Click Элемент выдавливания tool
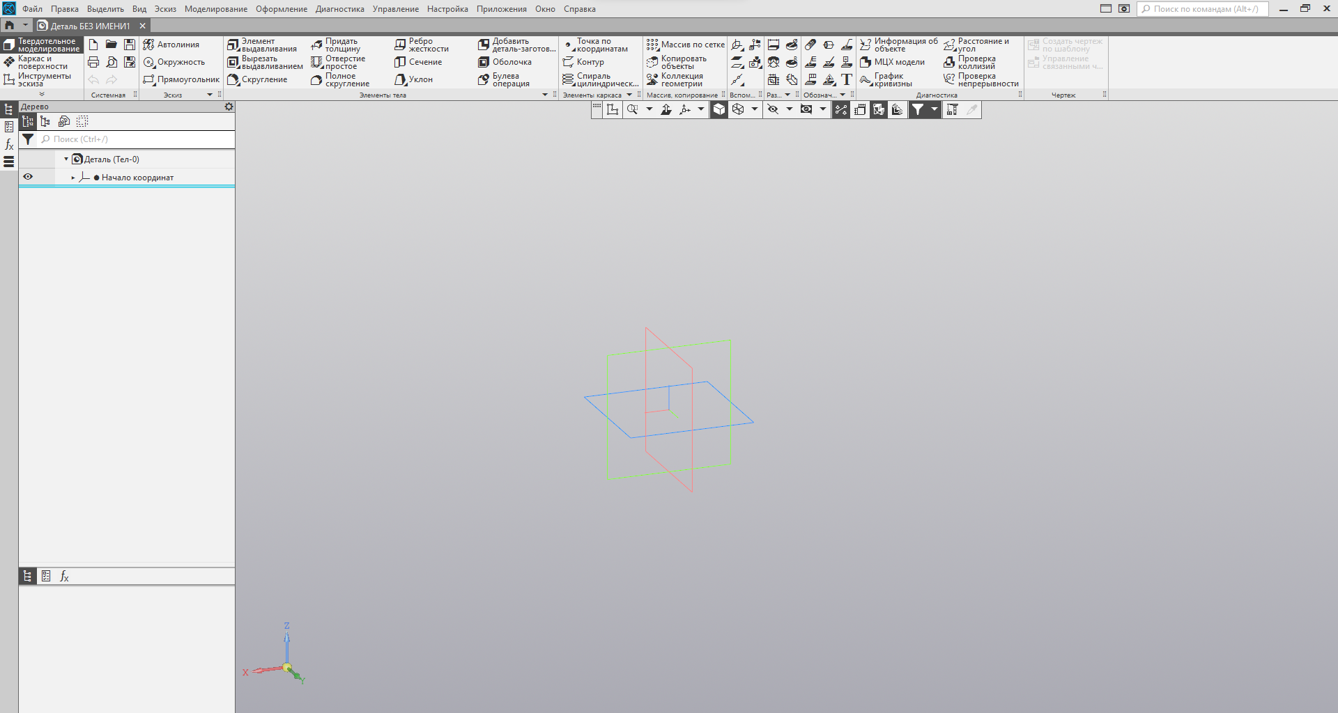This screenshot has width=1338, height=713. coord(262,45)
